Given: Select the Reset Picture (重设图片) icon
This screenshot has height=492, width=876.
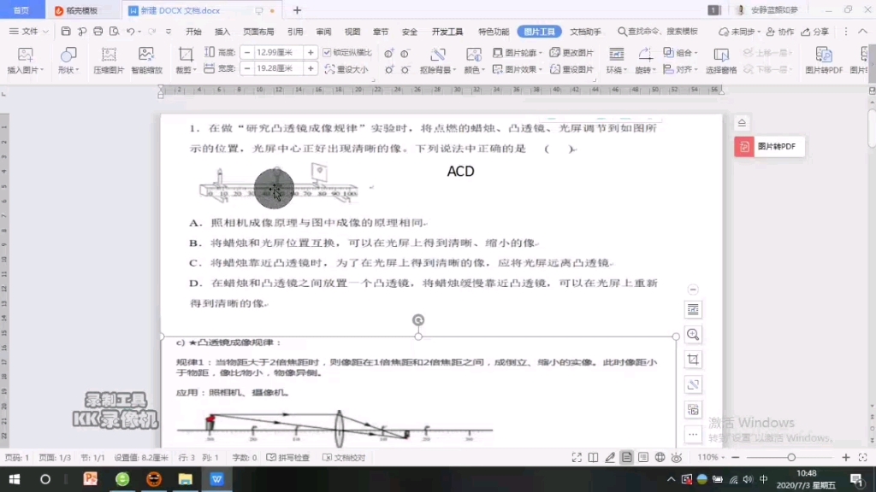Looking at the screenshot, I should tap(578, 68).
